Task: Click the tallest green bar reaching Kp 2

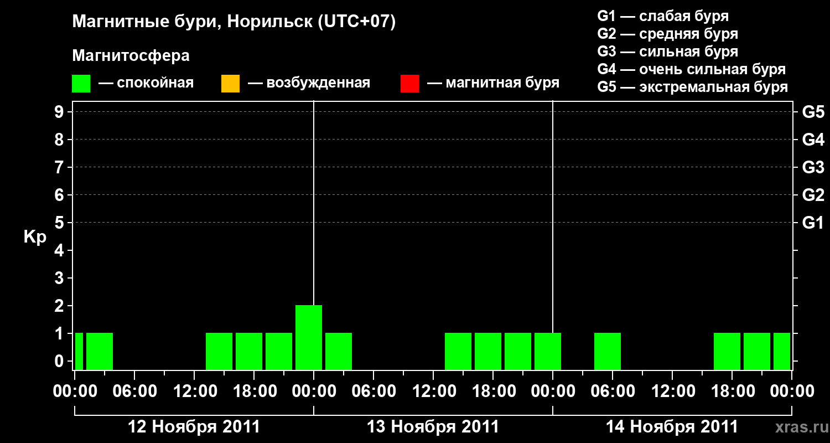Action: click(x=309, y=337)
